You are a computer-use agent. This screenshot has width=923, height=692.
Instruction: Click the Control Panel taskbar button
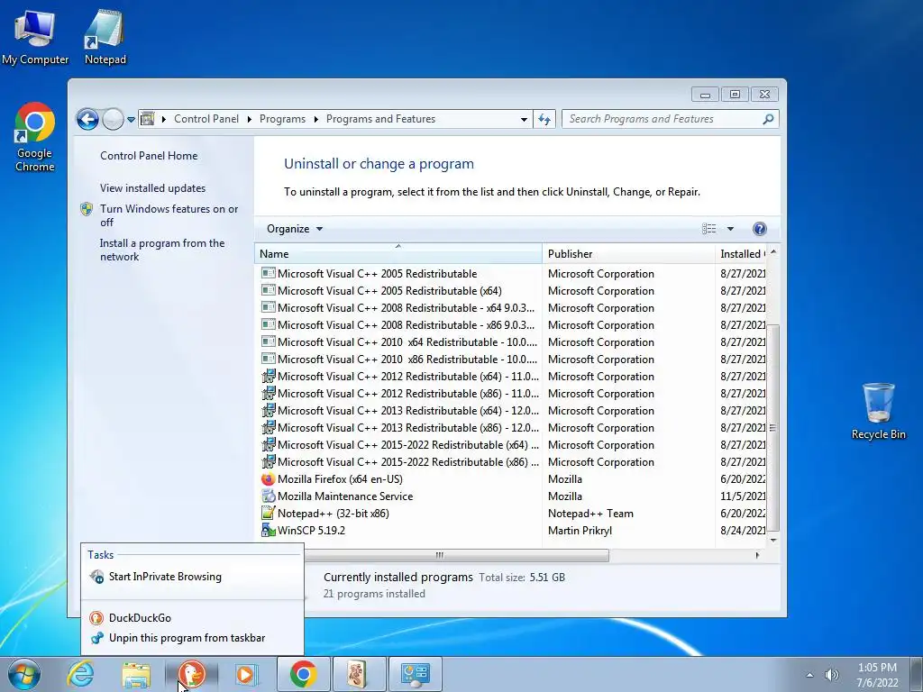(415, 674)
